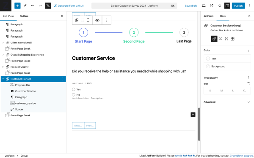Expand the Product Quality group

pyautogui.click(x=3, y=67)
